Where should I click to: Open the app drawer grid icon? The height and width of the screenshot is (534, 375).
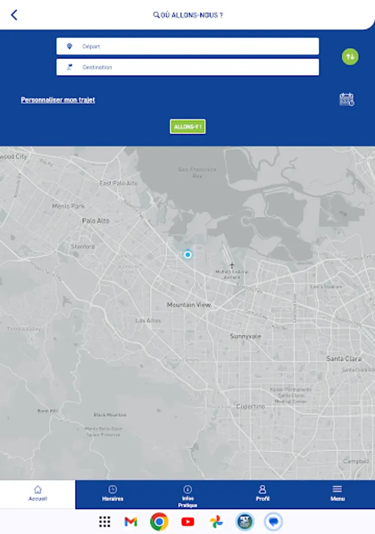click(x=105, y=522)
